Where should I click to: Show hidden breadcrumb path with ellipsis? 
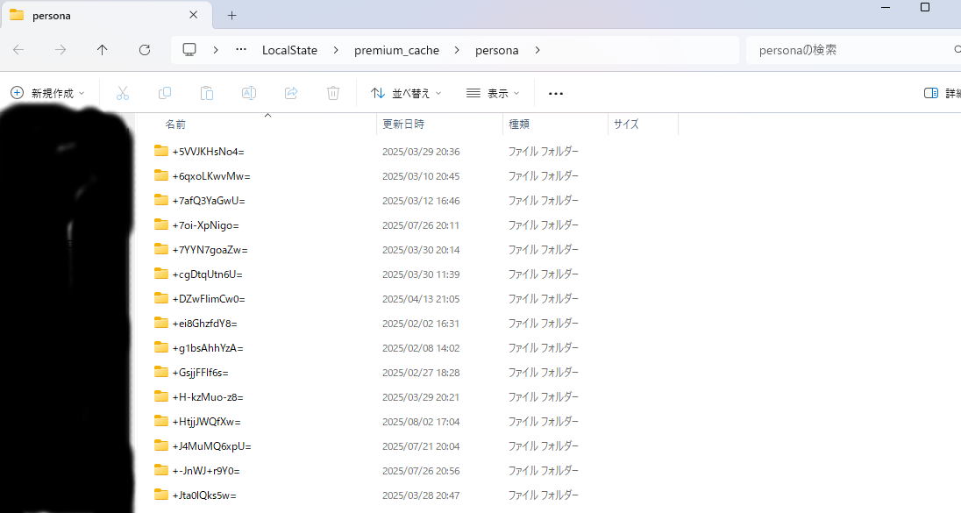(x=241, y=50)
